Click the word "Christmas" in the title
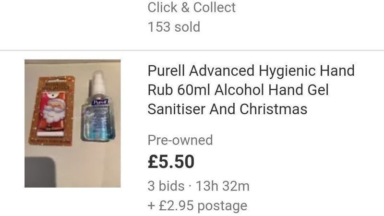 coord(273,109)
